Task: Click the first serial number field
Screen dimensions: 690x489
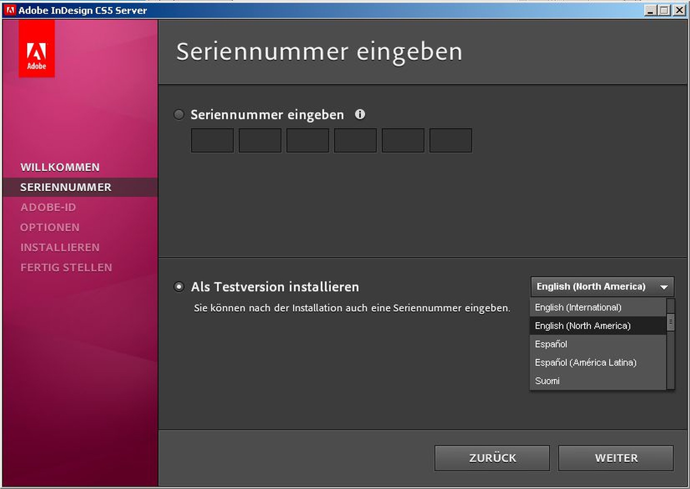Action: (x=212, y=140)
